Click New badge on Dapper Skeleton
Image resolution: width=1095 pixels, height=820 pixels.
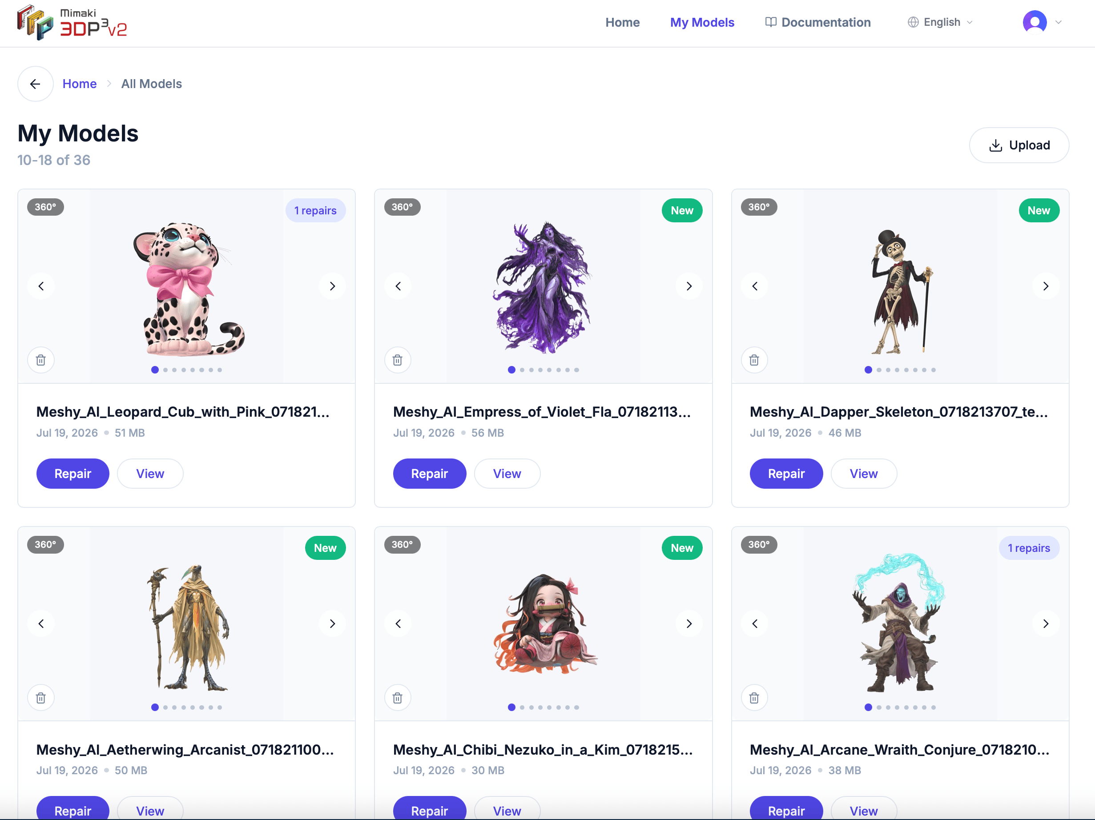(x=1039, y=210)
